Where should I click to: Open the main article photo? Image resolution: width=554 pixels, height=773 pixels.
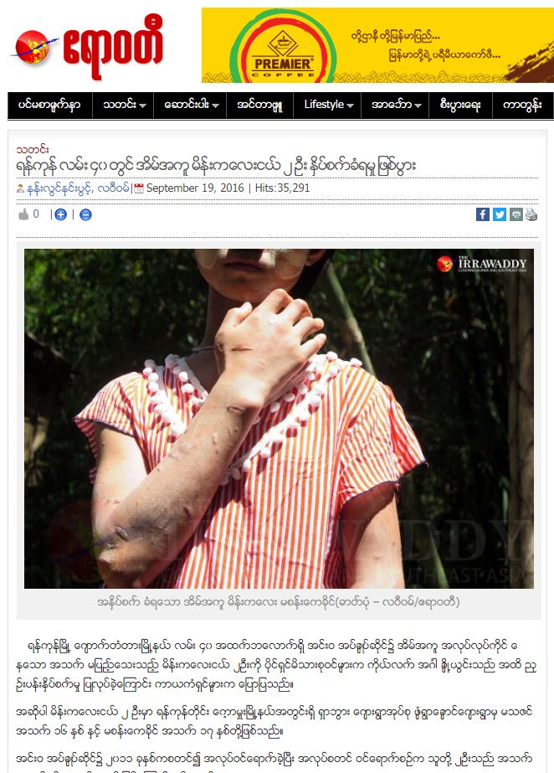[x=279, y=418]
